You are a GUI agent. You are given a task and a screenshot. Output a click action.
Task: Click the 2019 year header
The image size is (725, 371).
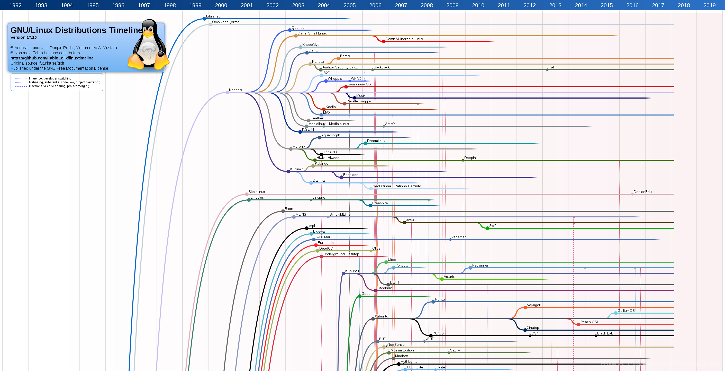point(709,5)
